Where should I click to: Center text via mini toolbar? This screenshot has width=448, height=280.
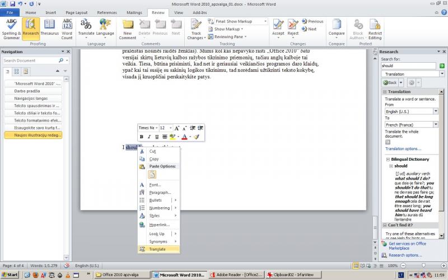[165, 137]
